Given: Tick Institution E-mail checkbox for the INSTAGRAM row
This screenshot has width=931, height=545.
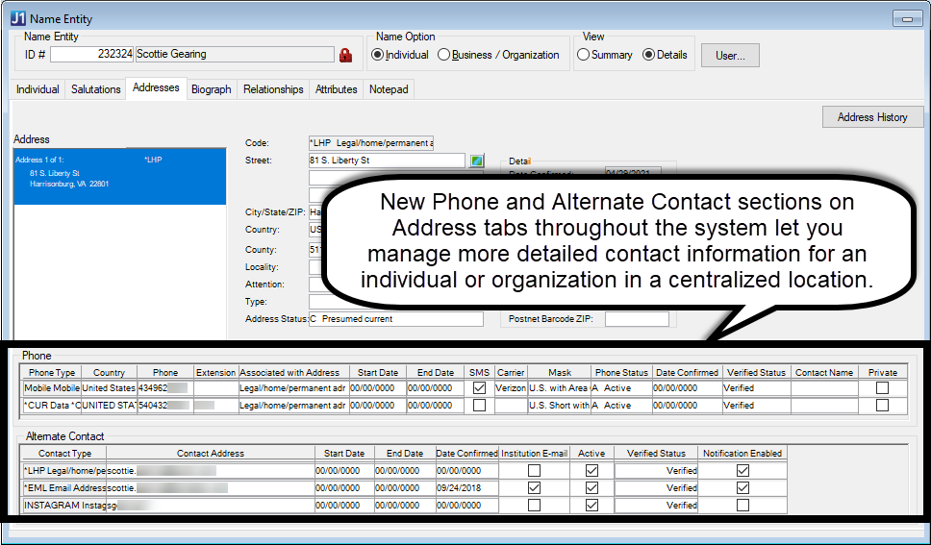Looking at the screenshot, I should (x=534, y=506).
